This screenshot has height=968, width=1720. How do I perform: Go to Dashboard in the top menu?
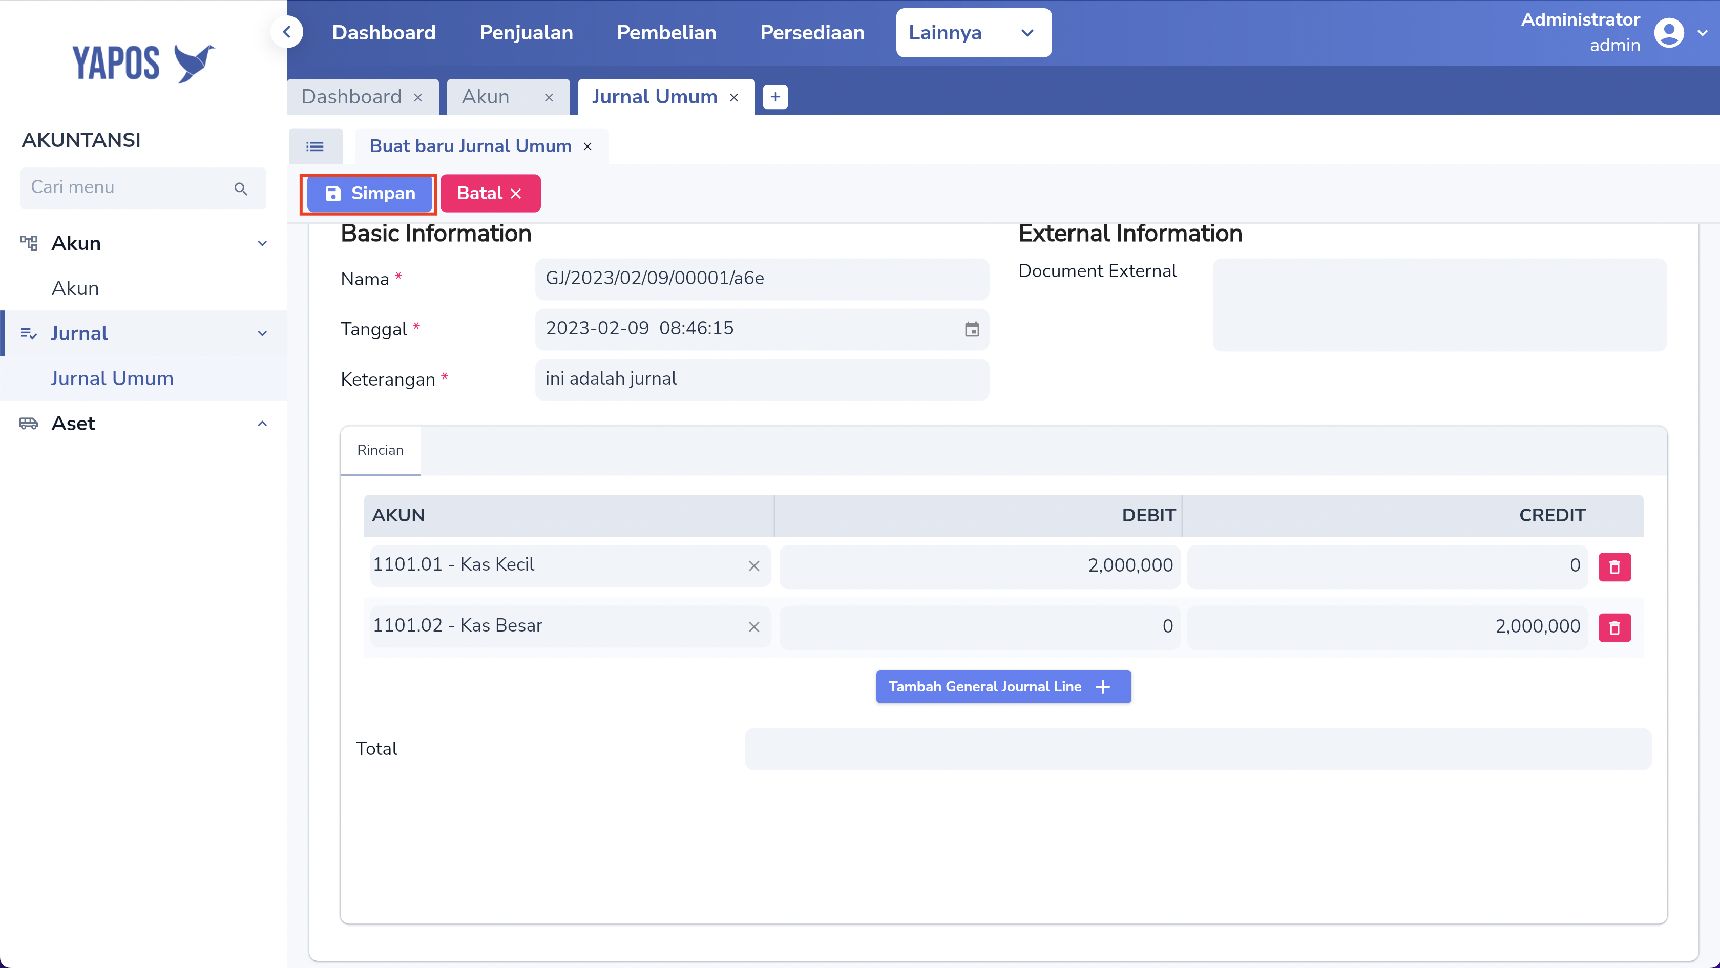click(x=384, y=33)
